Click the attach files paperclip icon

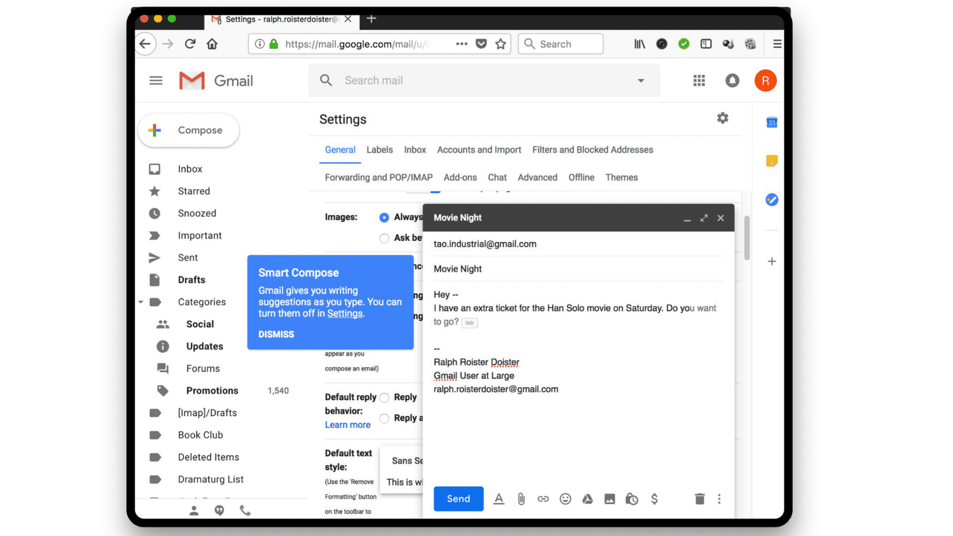coord(521,499)
